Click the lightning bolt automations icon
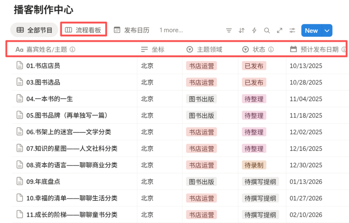This screenshot has height=223, width=349. pyautogui.click(x=254, y=31)
